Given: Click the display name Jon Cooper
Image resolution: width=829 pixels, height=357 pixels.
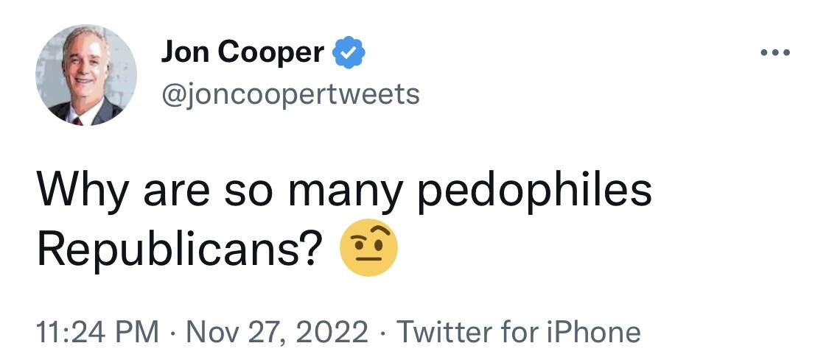Looking at the screenshot, I should 242,52.
